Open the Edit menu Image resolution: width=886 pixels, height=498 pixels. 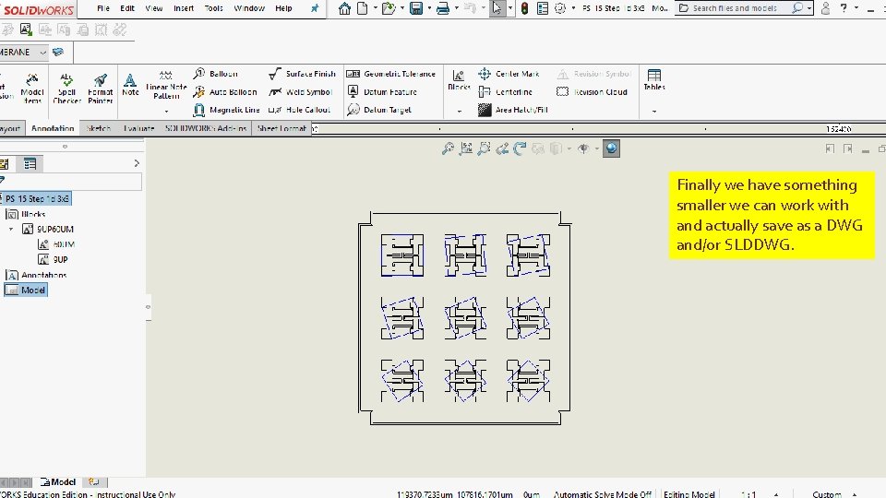(x=127, y=8)
